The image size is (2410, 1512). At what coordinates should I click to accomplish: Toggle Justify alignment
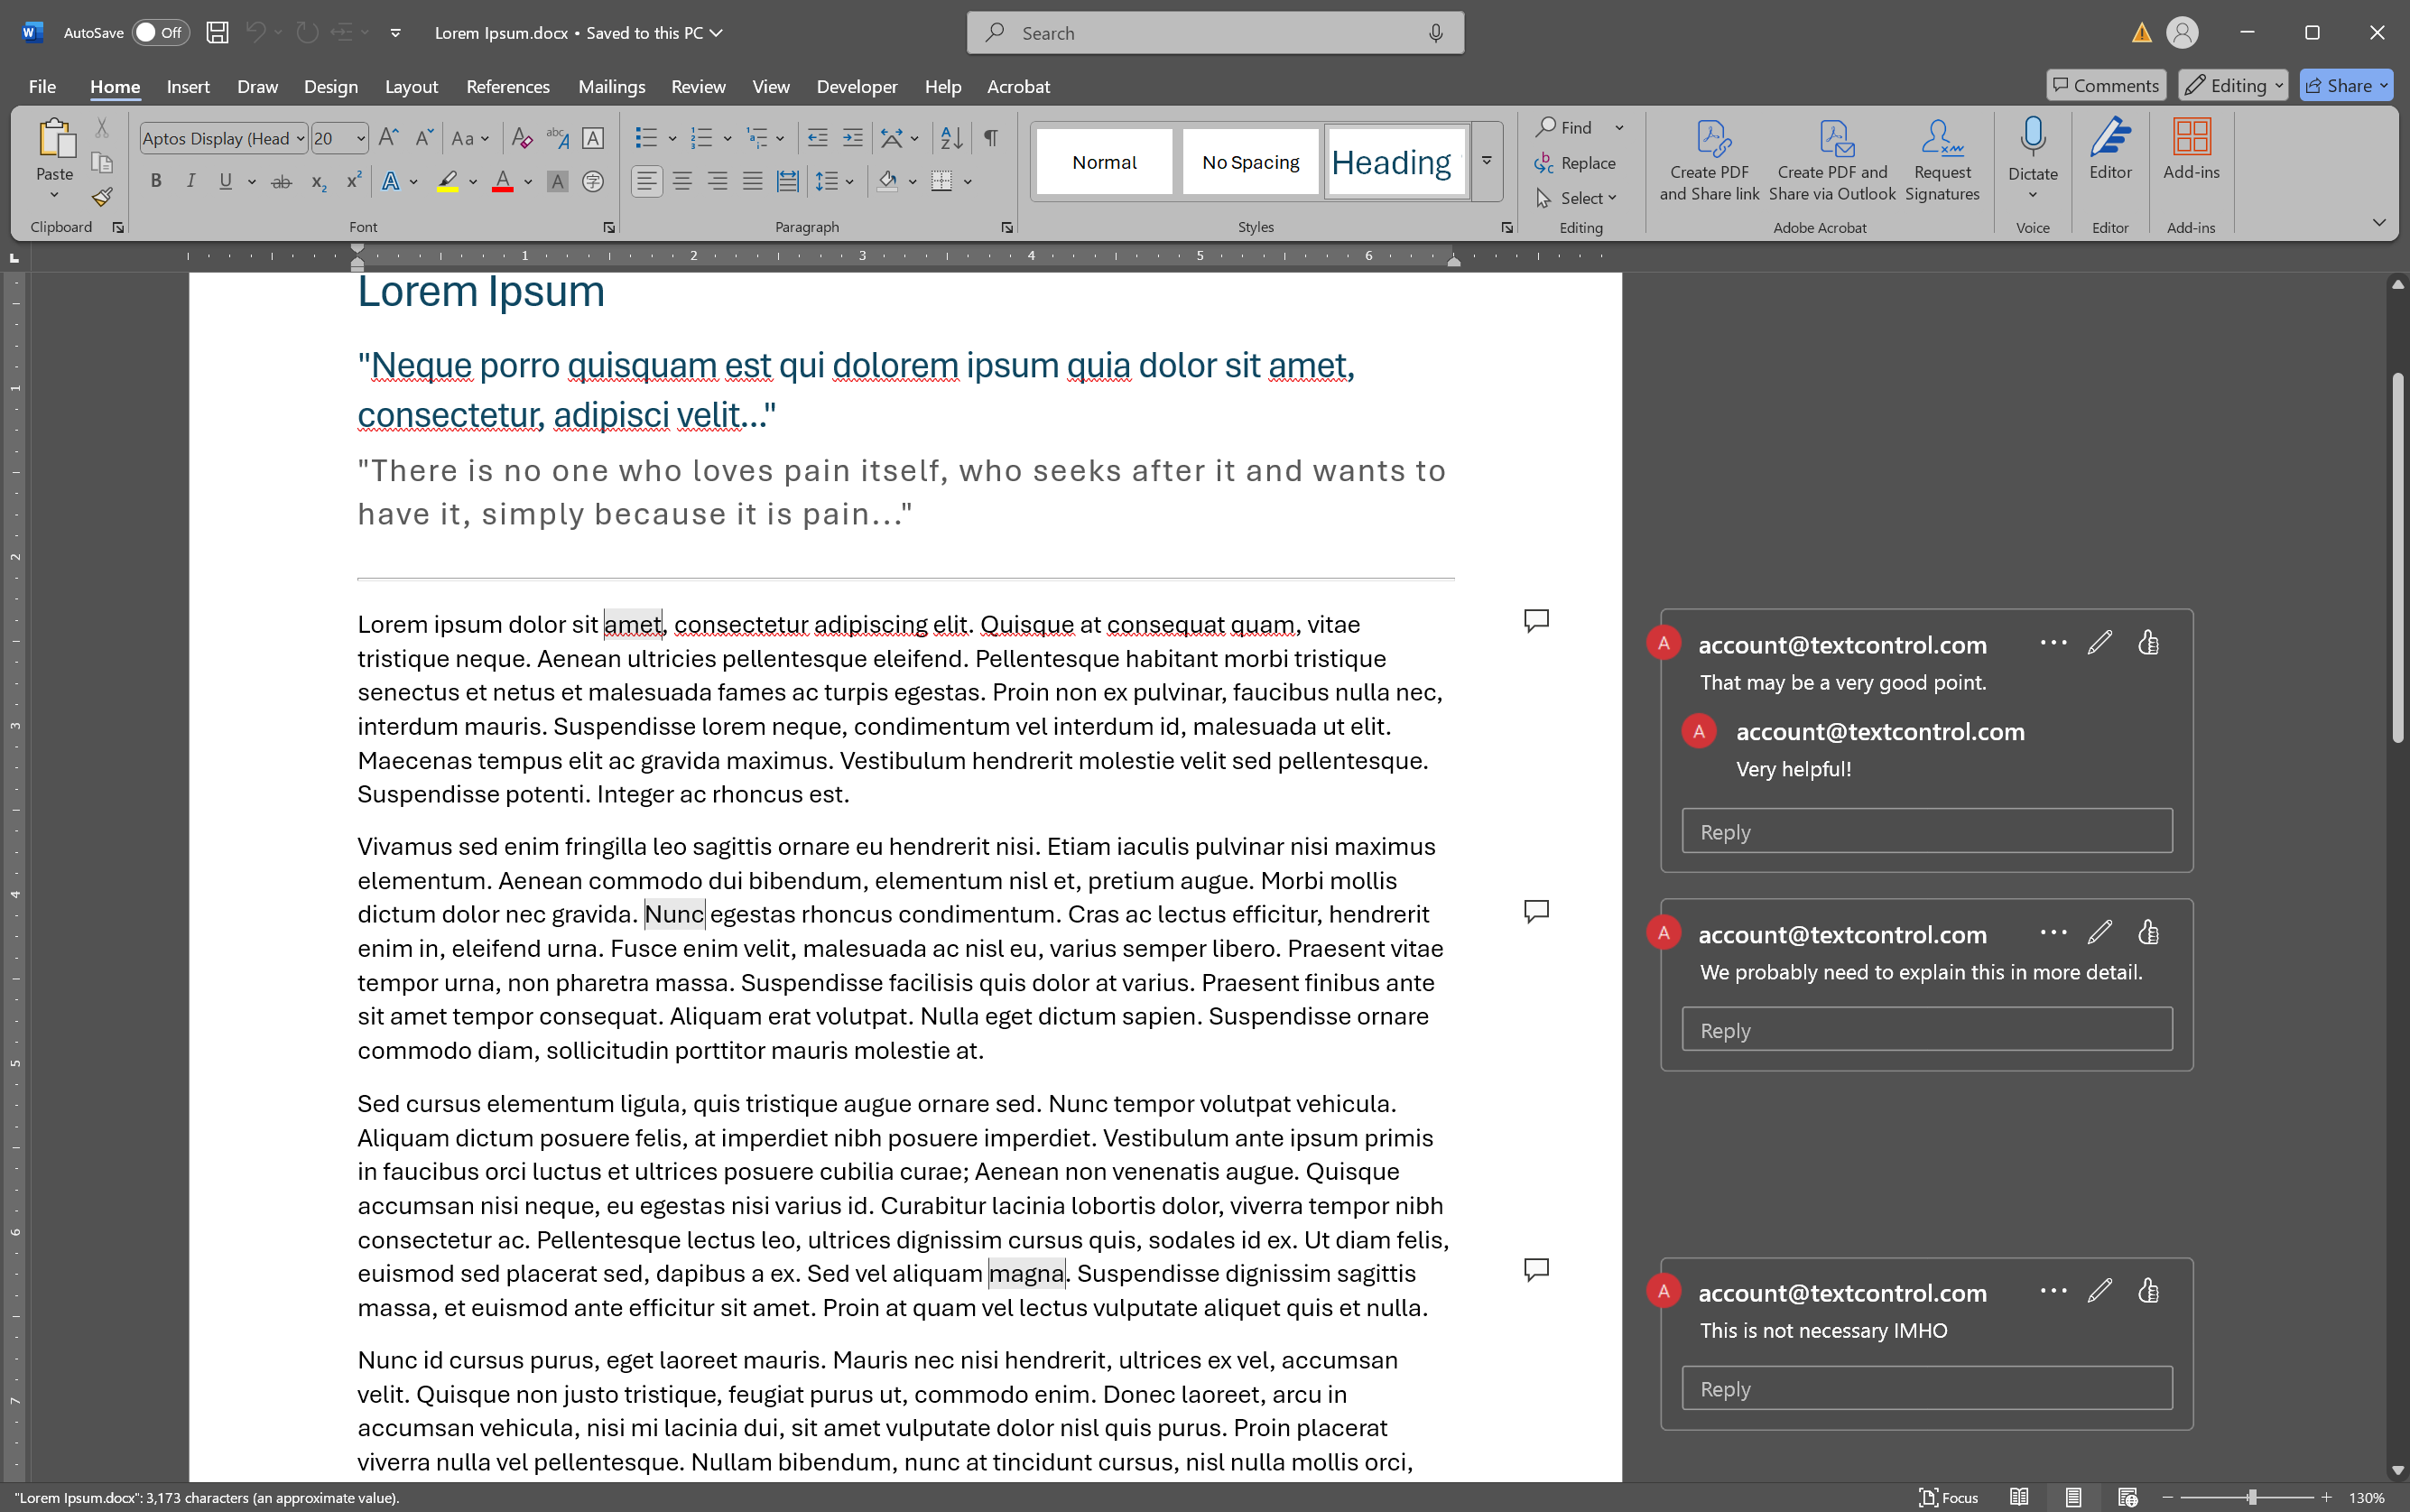point(752,181)
